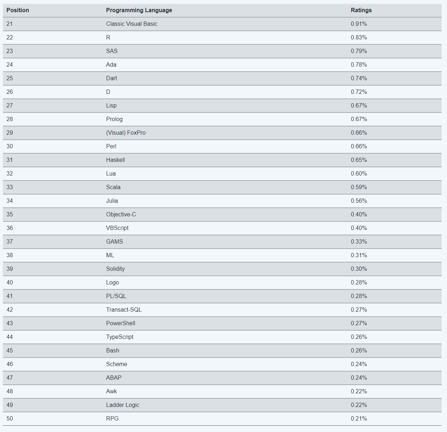This screenshot has width=447, height=432.
Task: Click the (Visual) FoxPro cell
Action: point(126,133)
